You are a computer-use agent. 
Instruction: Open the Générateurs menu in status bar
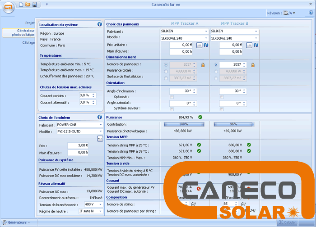(x=16, y=222)
